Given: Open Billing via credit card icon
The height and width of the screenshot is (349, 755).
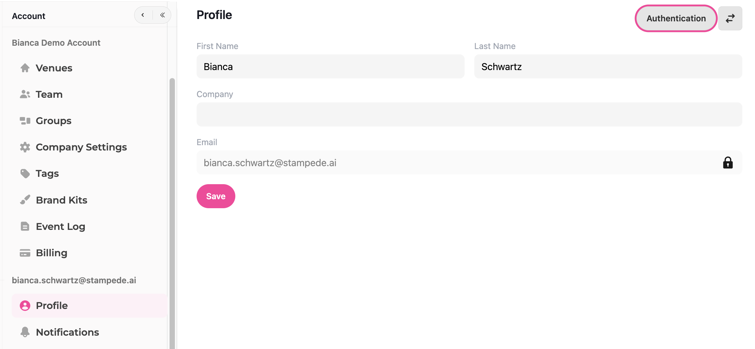Looking at the screenshot, I should 25,253.
